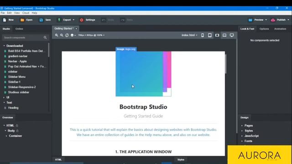Click the Getting Started document tab
292x164 pixels.
64,28
